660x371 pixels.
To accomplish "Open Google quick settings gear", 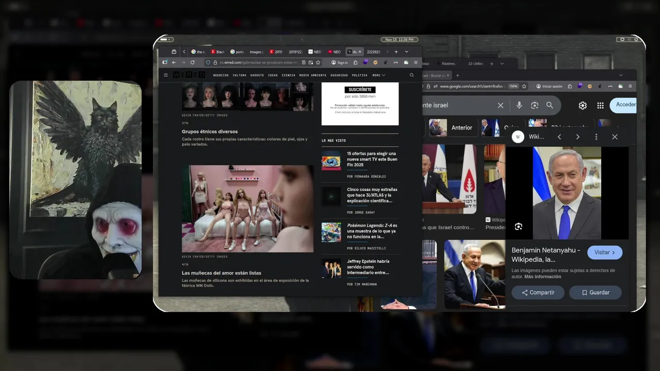I will 583,105.
